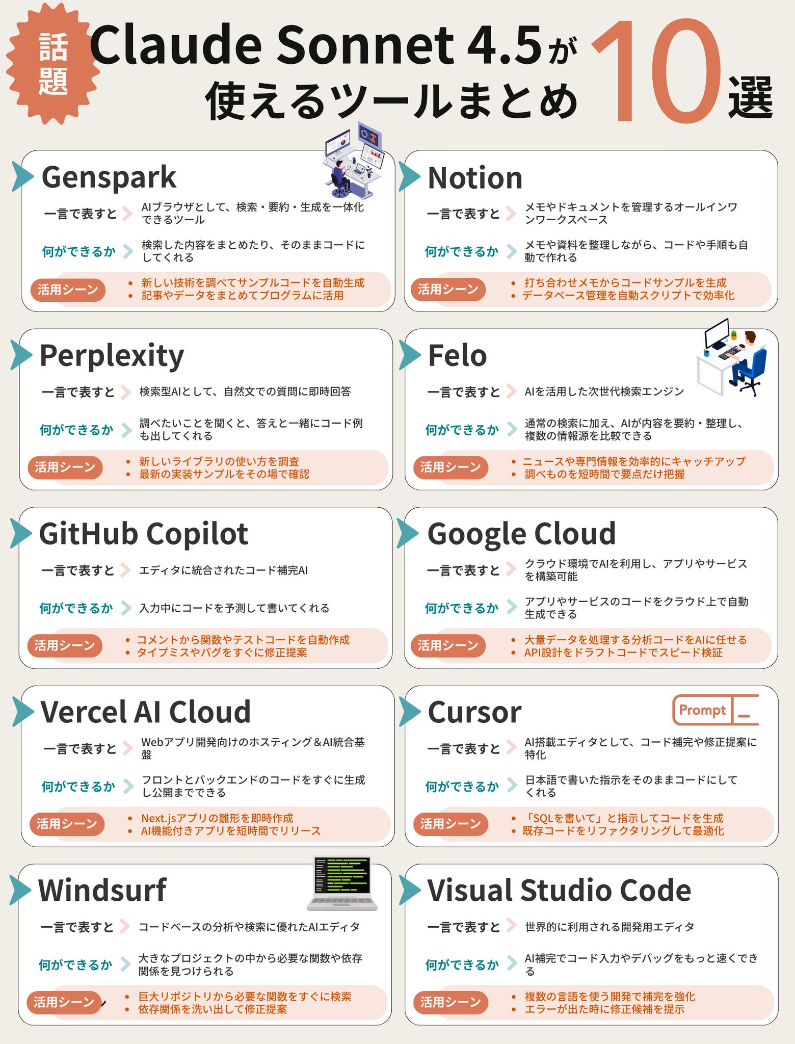The height and width of the screenshot is (1044, 795).
Task: Click the Felo heading
Action: click(457, 355)
